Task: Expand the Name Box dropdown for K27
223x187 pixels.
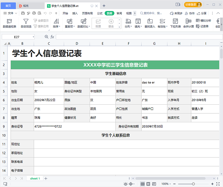Action: 33,37
